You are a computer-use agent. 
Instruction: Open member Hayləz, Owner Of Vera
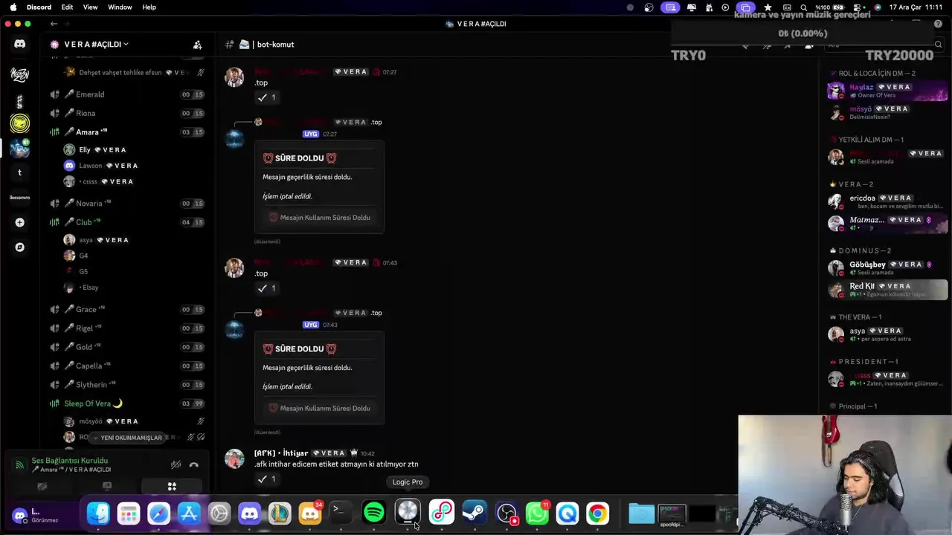pyautogui.click(x=889, y=91)
